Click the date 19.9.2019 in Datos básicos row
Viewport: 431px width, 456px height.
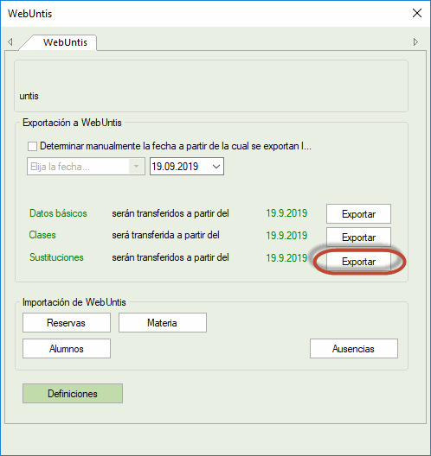(x=286, y=213)
